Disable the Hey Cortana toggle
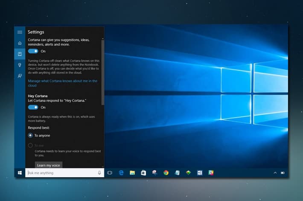The image size is (303, 201). point(33,108)
